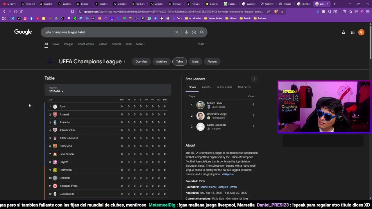
Task: Submit search with magnifier icon
Action: 202,32
